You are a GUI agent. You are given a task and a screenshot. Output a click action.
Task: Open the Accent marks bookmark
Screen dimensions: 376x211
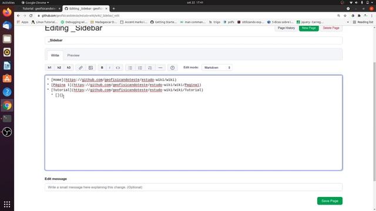tap(133, 22)
